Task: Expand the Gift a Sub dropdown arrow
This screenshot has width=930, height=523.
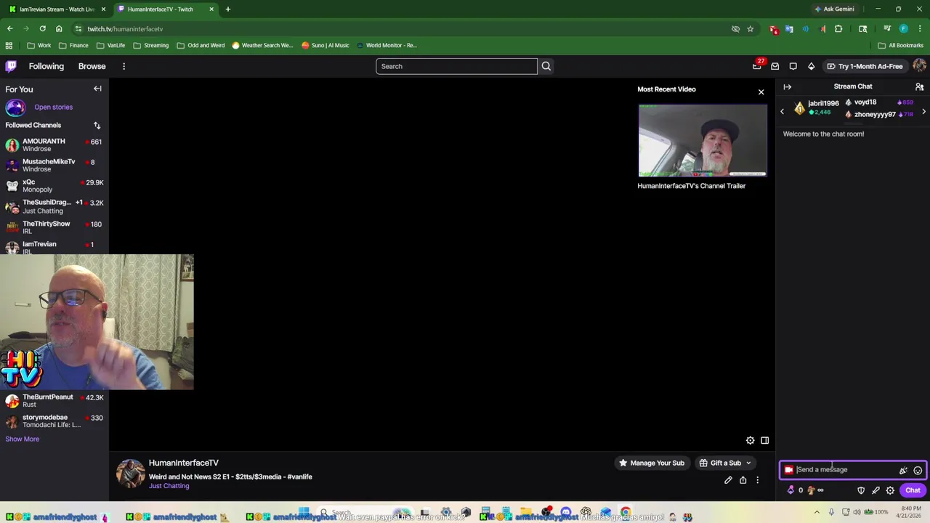Action: [x=748, y=463]
